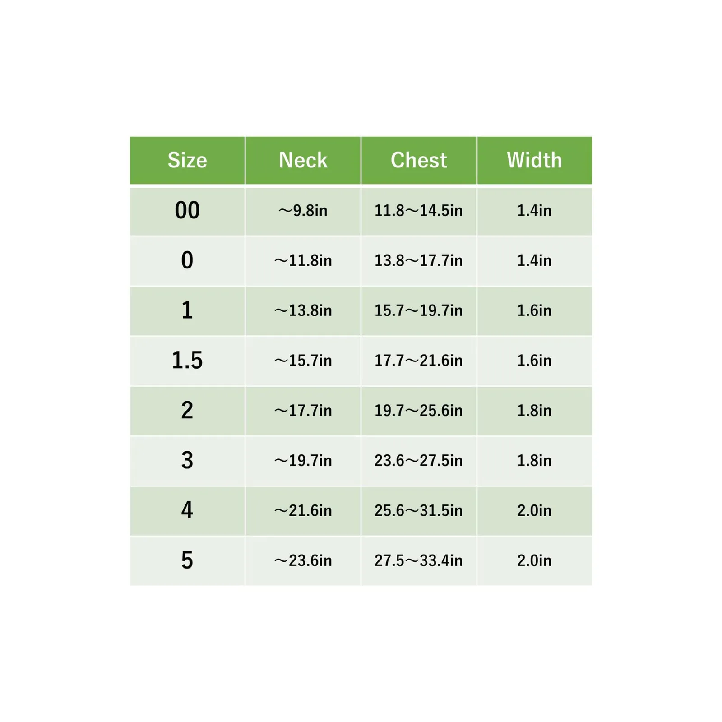Select the size 1.5 row label
Screen dimensions: 722x722
click(187, 361)
